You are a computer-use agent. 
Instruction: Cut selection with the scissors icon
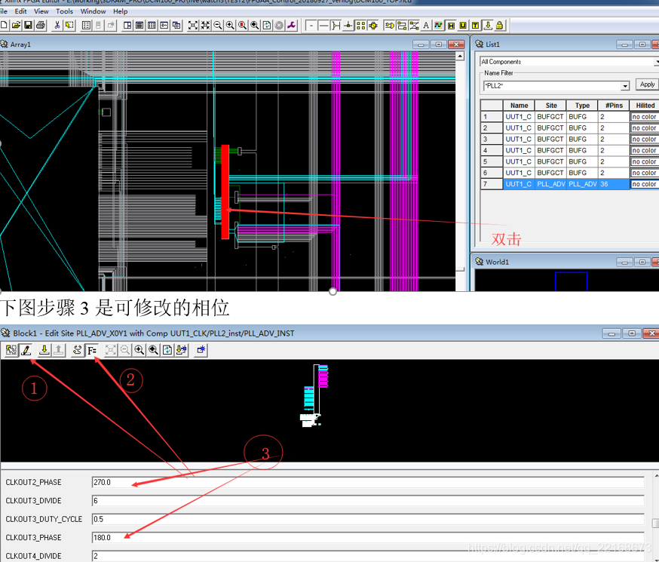pyautogui.click(x=57, y=25)
